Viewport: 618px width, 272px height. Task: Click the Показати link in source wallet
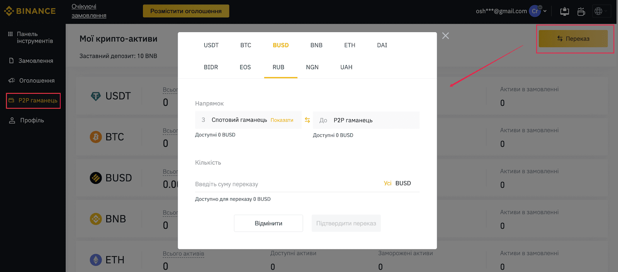pos(282,120)
